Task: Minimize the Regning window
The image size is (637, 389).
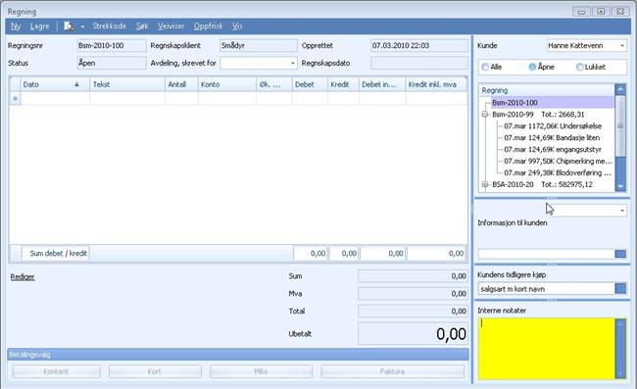Action: point(581,12)
